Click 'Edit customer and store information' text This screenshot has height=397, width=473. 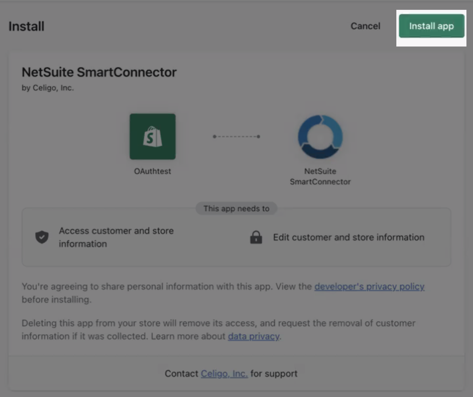pos(349,237)
